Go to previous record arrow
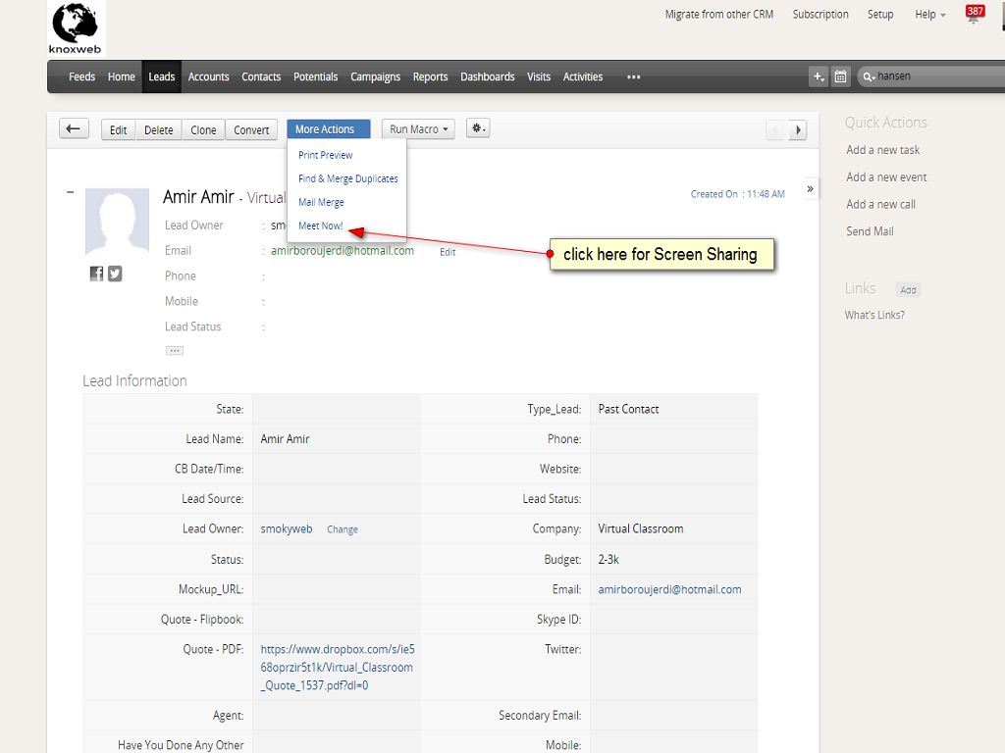1005x753 pixels. point(775,130)
